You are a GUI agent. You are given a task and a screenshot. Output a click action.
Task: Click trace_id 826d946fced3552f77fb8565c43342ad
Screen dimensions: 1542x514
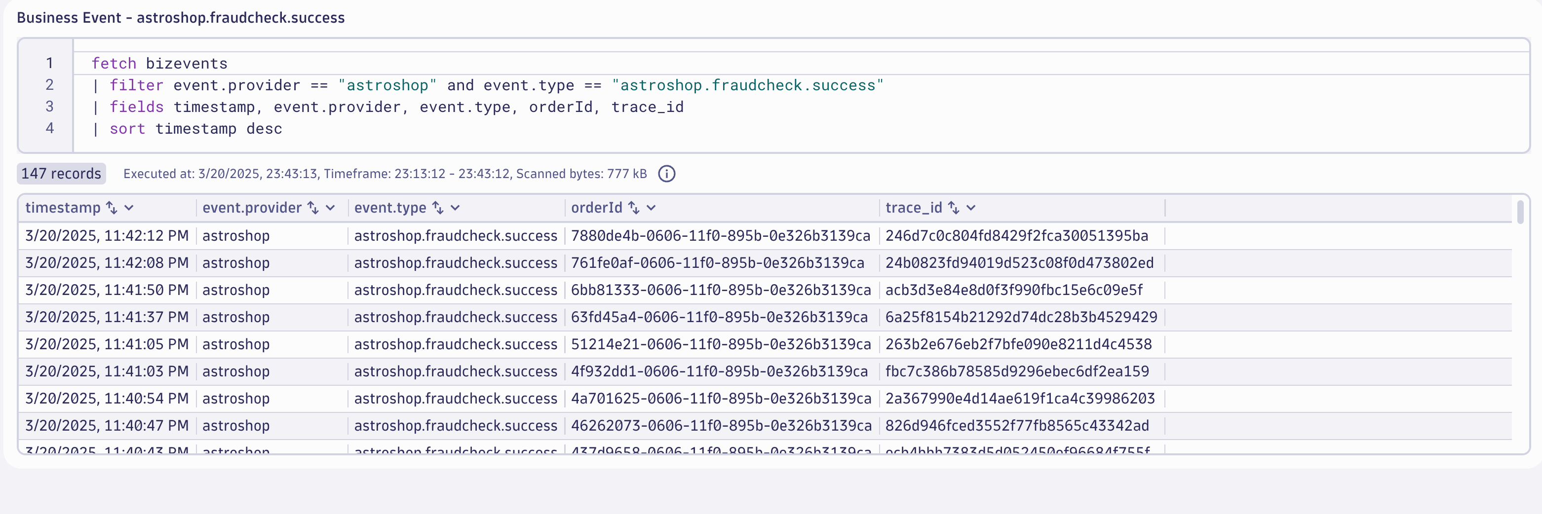pyautogui.click(x=1017, y=425)
